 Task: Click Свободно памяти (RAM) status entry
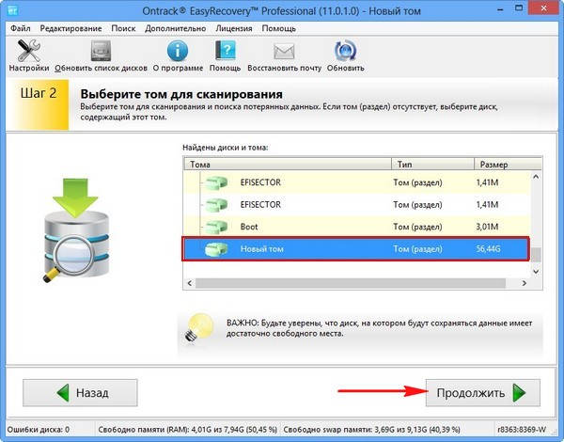[x=187, y=430]
